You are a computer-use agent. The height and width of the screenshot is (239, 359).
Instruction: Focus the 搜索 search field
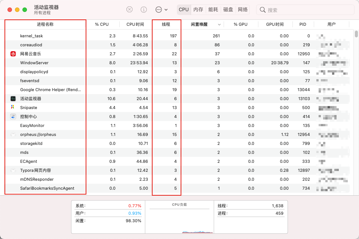[x=305, y=10]
